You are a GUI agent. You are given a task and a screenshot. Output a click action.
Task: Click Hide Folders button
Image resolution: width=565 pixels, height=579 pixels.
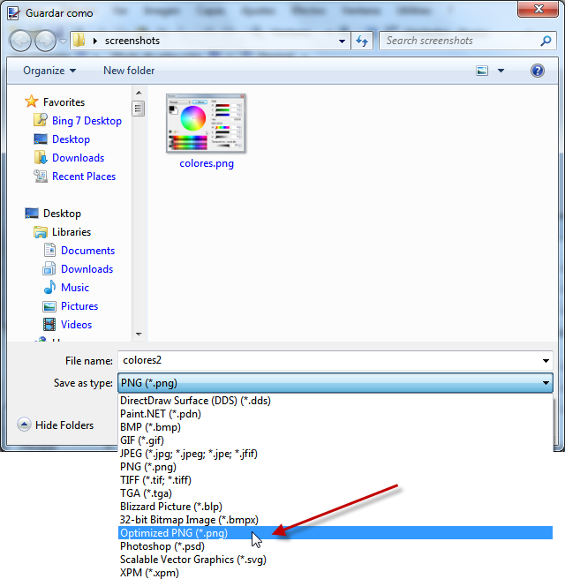pyautogui.click(x=56, y=425)
